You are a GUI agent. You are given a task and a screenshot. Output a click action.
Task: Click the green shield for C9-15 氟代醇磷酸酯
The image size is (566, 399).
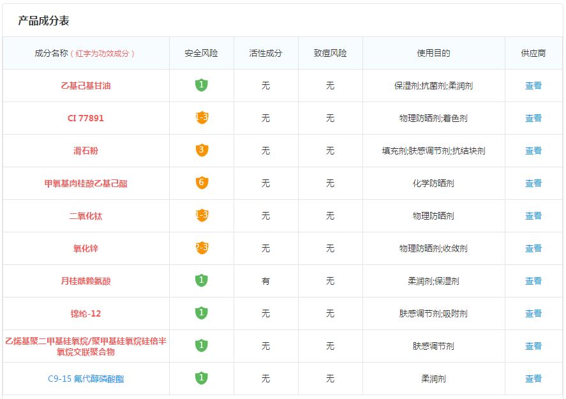tap(202, 379)
